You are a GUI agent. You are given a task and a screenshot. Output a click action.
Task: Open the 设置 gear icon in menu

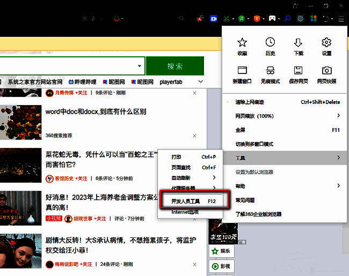(326, 42)
